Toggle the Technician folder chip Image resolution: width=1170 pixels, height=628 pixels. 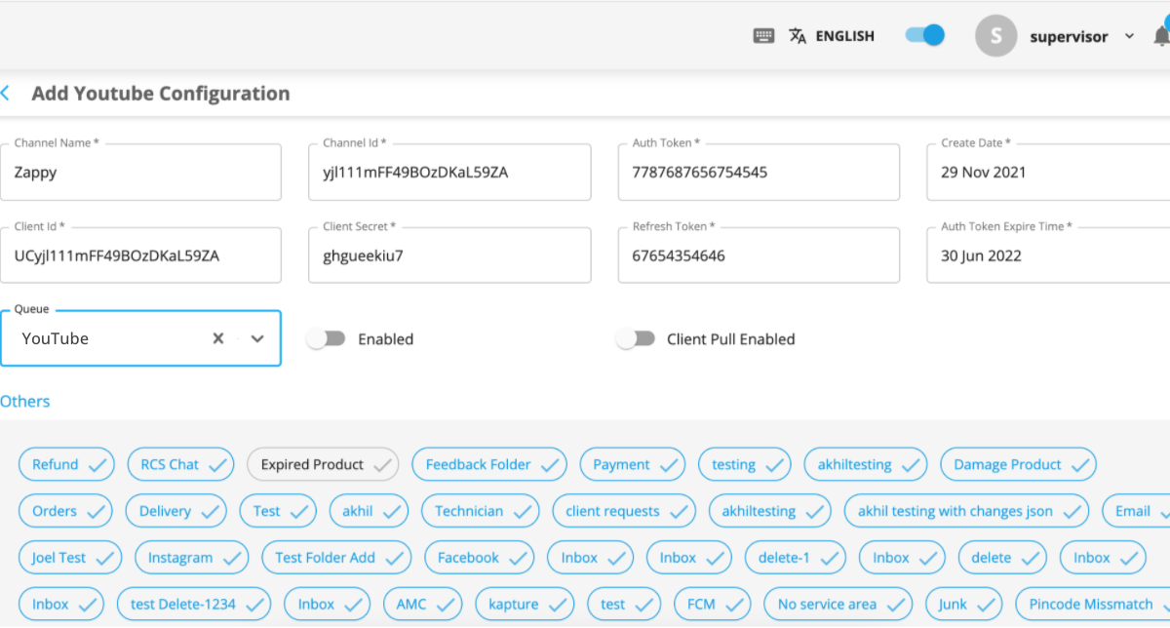(x=480, y=511)
